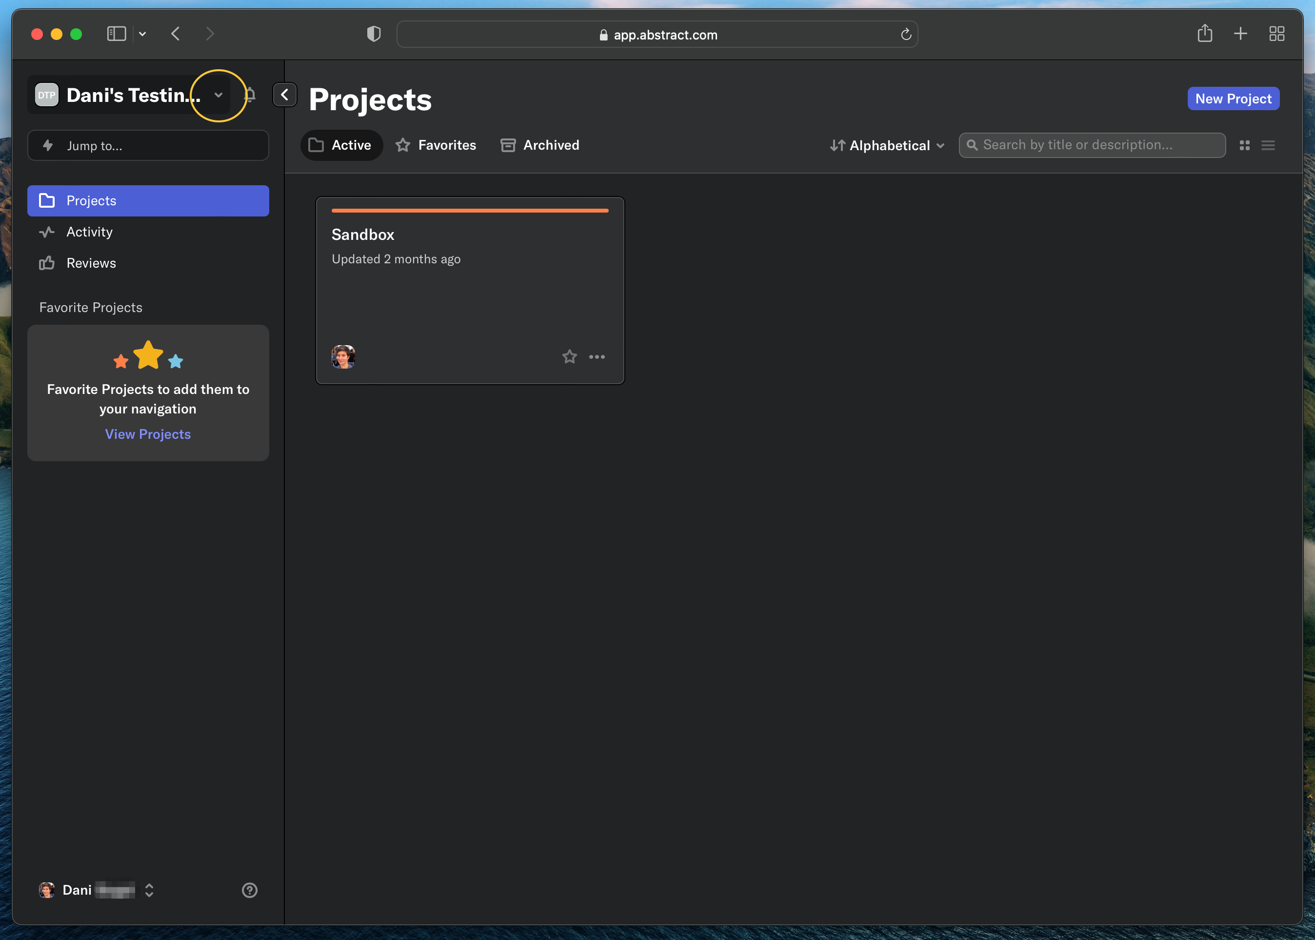The width and height of the screenshot is (1315, 940).
Task: Open Projects in the sidebar
Action: pos(148,201)
